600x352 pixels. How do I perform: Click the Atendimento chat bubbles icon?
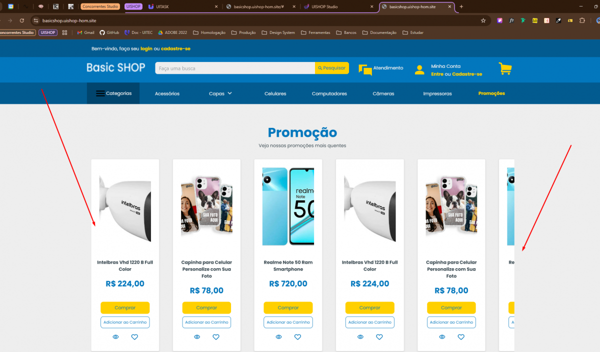point(365,70)
